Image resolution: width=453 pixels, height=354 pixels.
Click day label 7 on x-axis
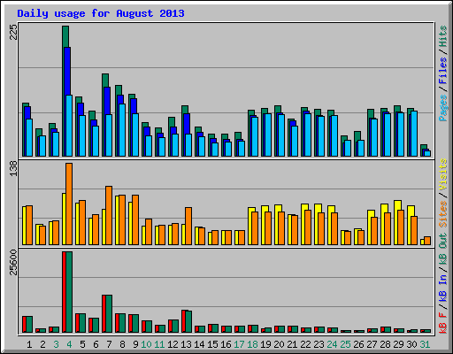109,344
